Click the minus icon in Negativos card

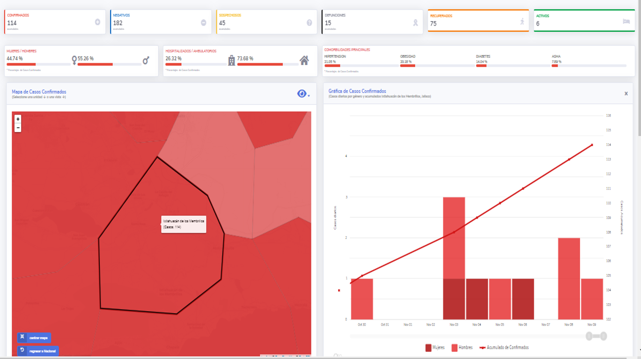(203, 22)
